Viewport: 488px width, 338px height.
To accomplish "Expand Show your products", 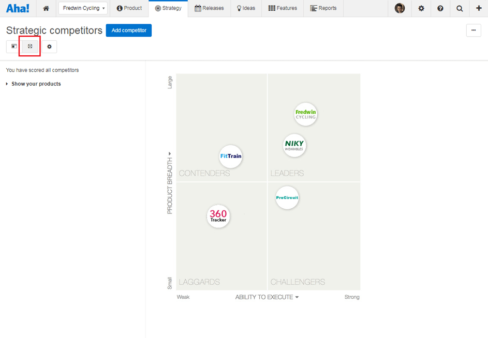I will point(36,84).
